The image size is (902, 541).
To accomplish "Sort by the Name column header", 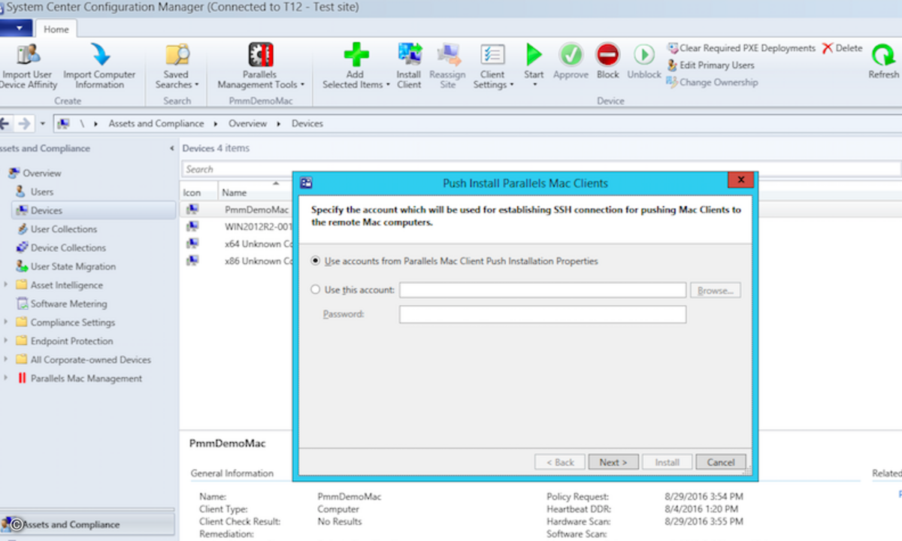I will coord(235,193).
